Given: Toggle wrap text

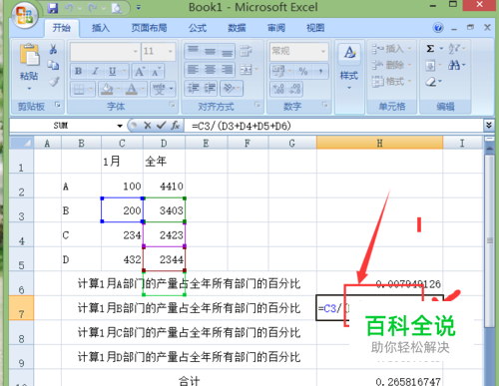Looking at the screenshot, I should coord(246,51).
